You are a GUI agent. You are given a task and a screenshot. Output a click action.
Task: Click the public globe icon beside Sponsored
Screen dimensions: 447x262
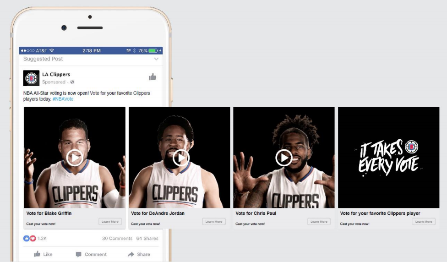(72, 82)
